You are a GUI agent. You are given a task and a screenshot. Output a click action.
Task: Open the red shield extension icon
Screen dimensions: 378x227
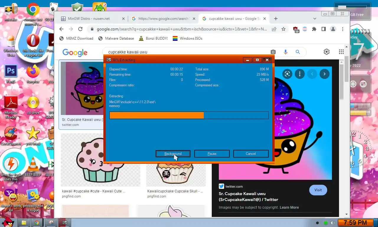[x=296, y=29]
